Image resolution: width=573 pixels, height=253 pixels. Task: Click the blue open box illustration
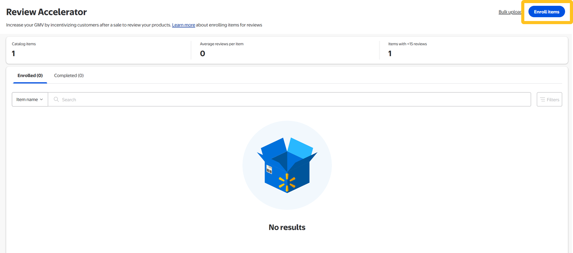click(x=287, y=165)
